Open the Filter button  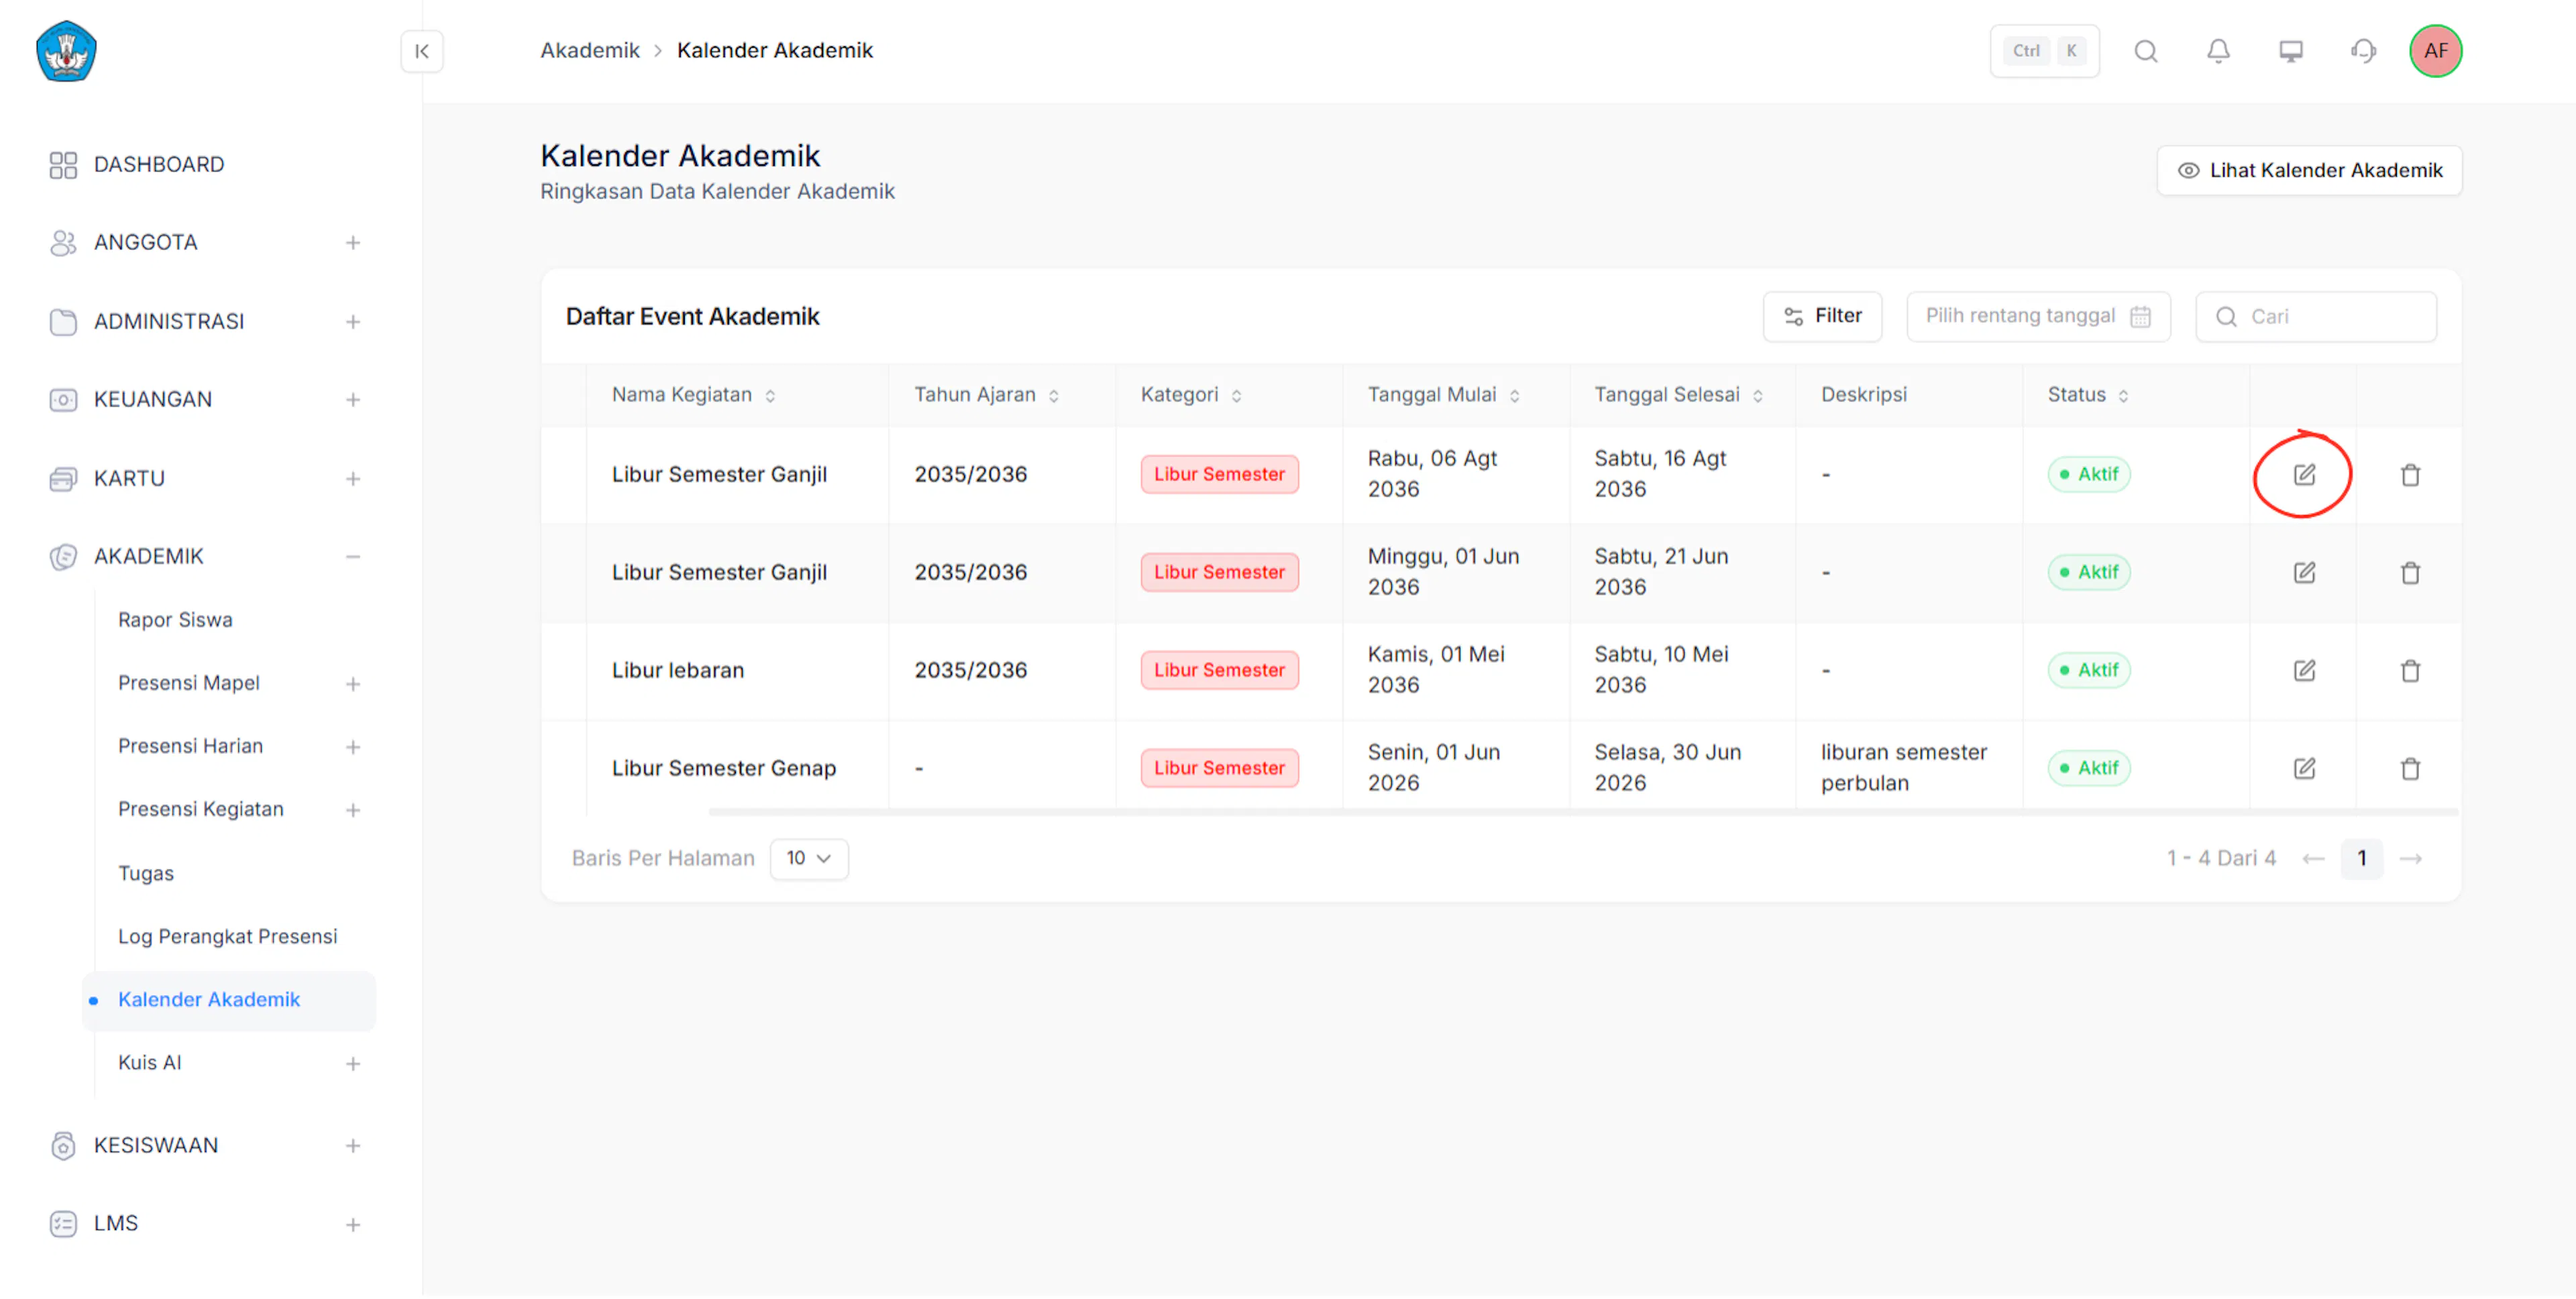[x=1822, y=317]
